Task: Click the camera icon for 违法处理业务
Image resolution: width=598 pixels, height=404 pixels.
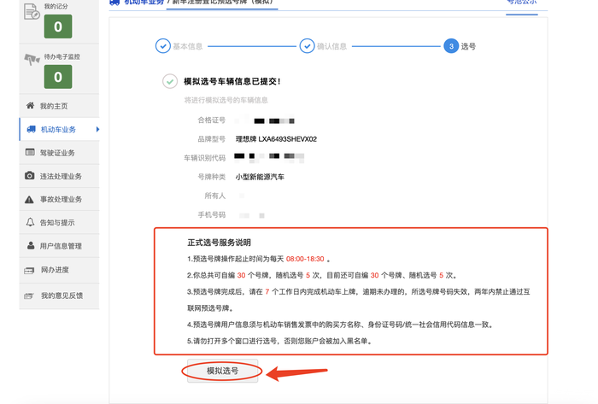Action: pyautogui.click(x=31, y=176)
